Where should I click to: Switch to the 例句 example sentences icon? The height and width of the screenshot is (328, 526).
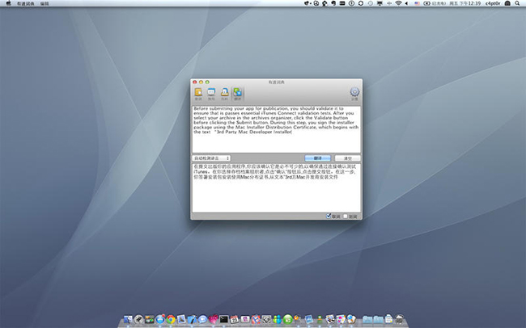(x=211, y=95)
